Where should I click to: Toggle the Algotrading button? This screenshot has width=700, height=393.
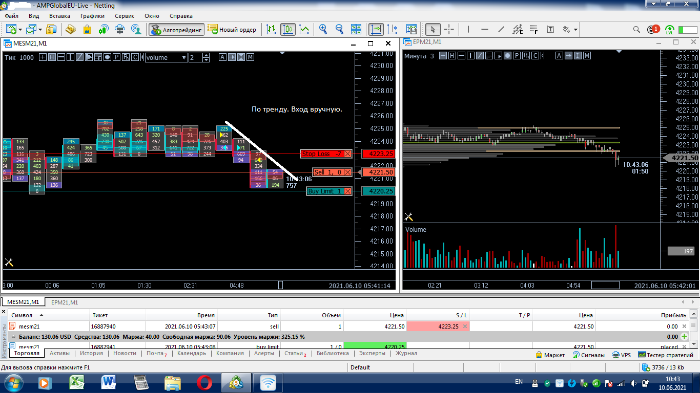(x=177, y=30)
